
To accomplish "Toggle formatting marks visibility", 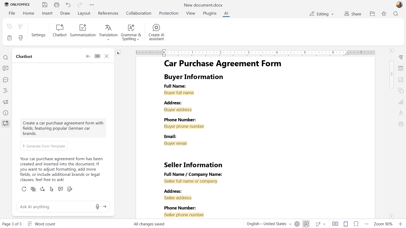I will coord(401,57).
